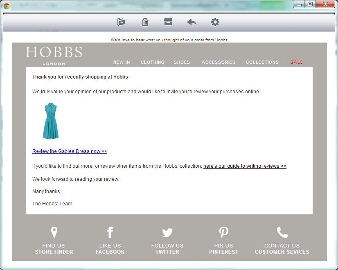This screenshot has width=338, height=270.
Task: Archive the email using the archive box icon
Action: 168,22
